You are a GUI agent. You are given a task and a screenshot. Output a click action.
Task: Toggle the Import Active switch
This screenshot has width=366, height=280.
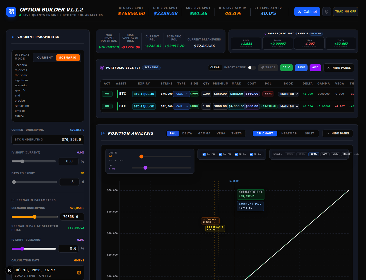pos(252,68)
